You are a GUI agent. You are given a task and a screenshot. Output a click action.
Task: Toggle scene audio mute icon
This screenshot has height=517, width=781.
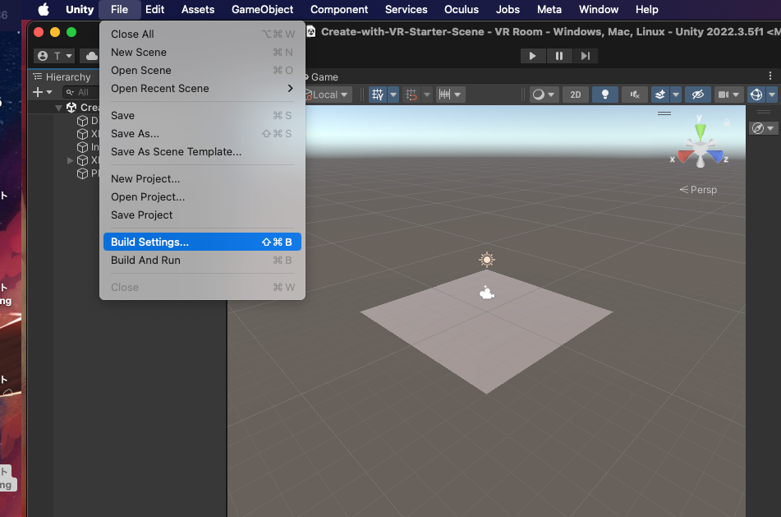point(635,95)
